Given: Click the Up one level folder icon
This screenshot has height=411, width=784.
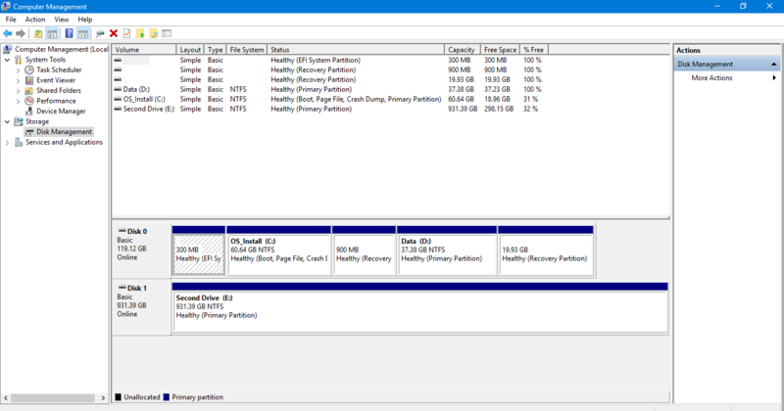Looking at the screenshot, I should click(x=38, y=33).
